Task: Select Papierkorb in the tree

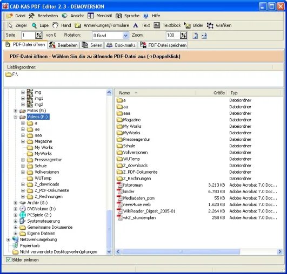Action: click(30, 246)
